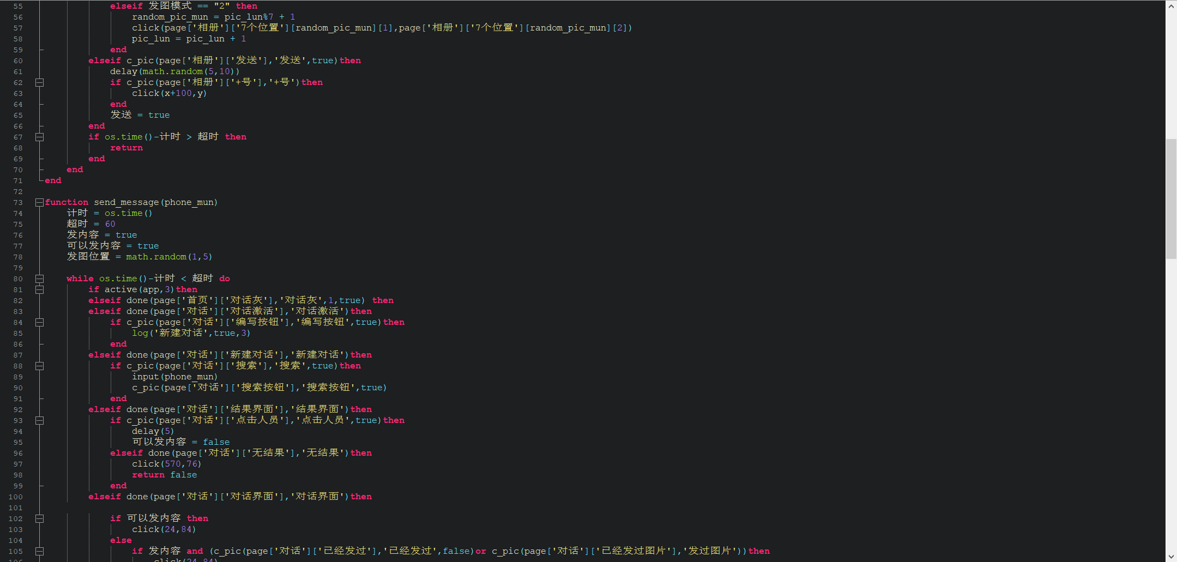Collapse the fold marker at line 102
The image size is (1177, 562).
(x=39, y=518)
